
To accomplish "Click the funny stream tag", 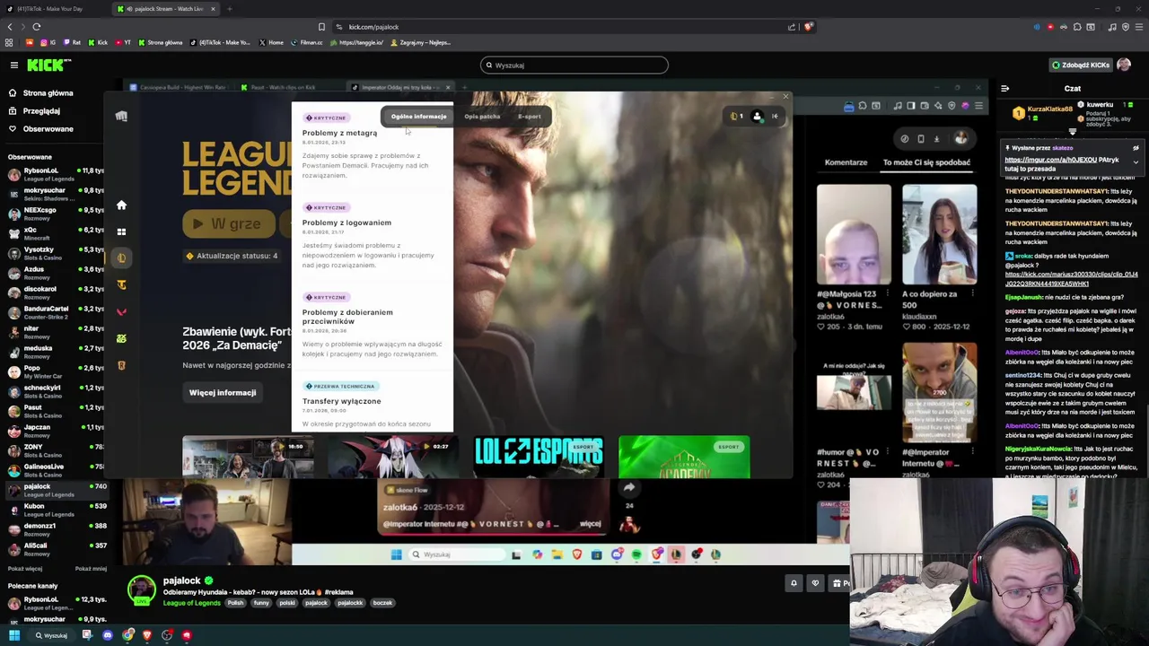I will [261, 603].
